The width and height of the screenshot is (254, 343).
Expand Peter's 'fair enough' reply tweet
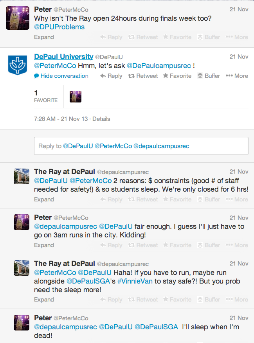pos(44,245)
